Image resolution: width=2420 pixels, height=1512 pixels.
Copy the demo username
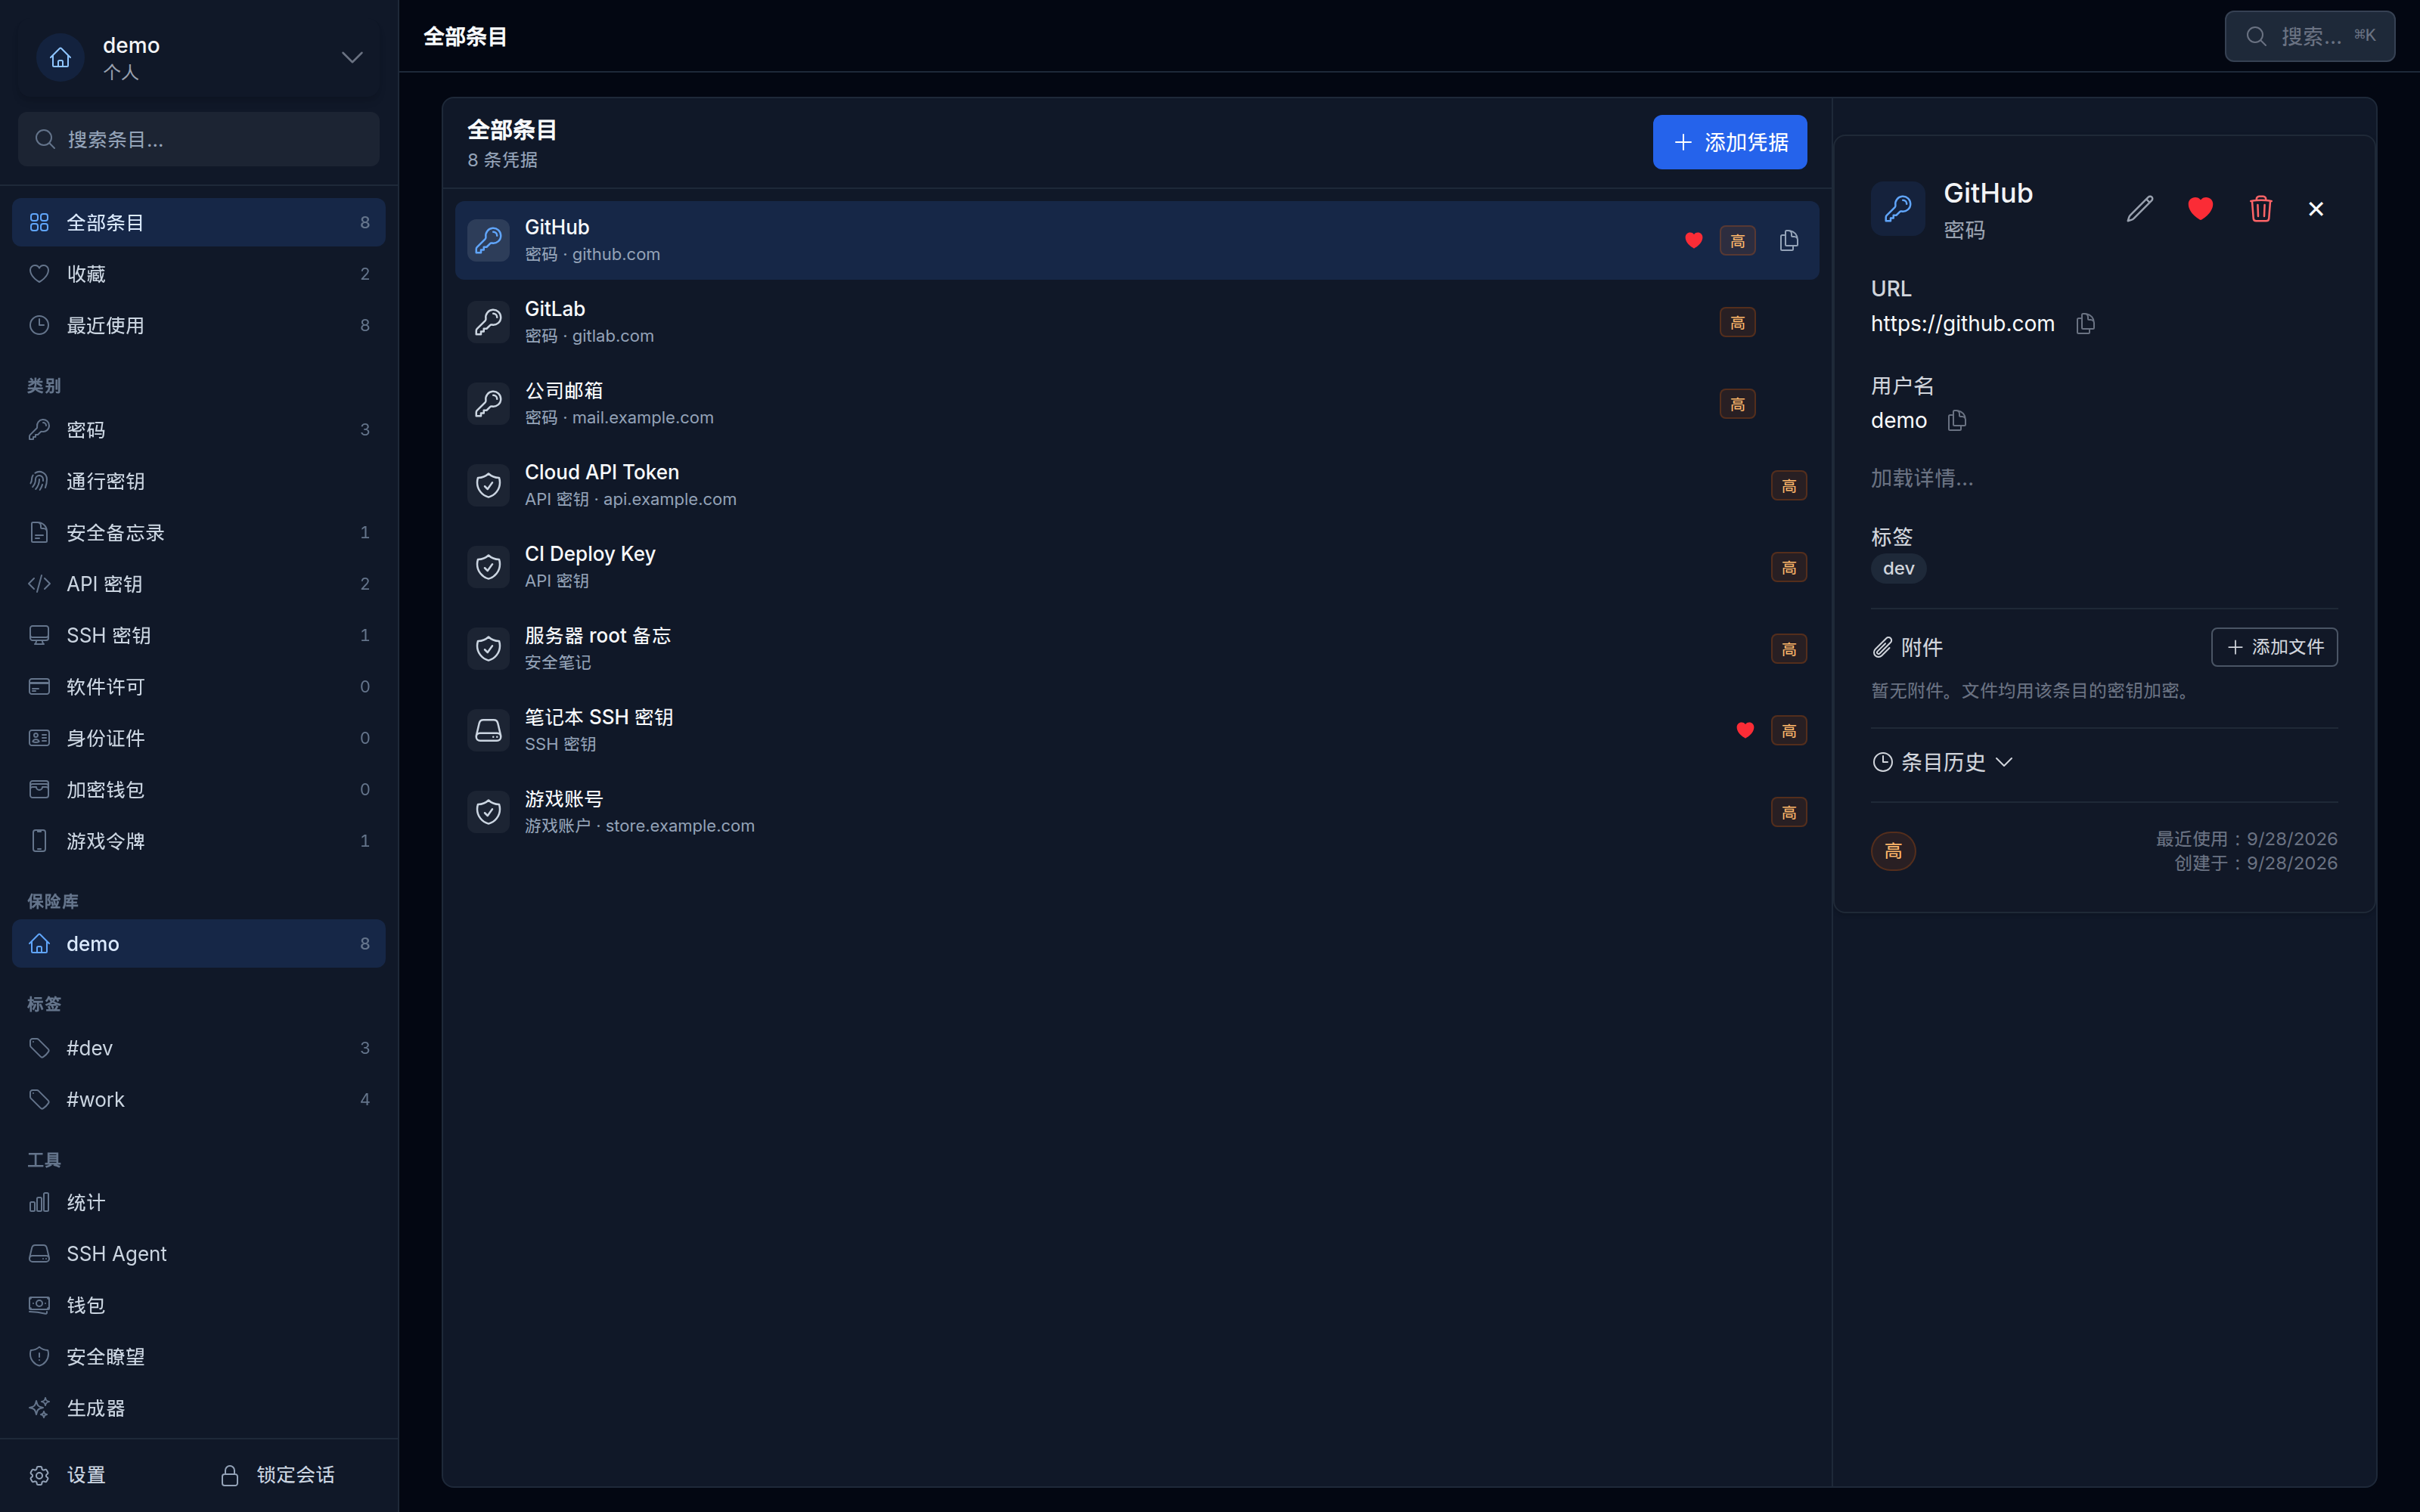(1957, 420)
